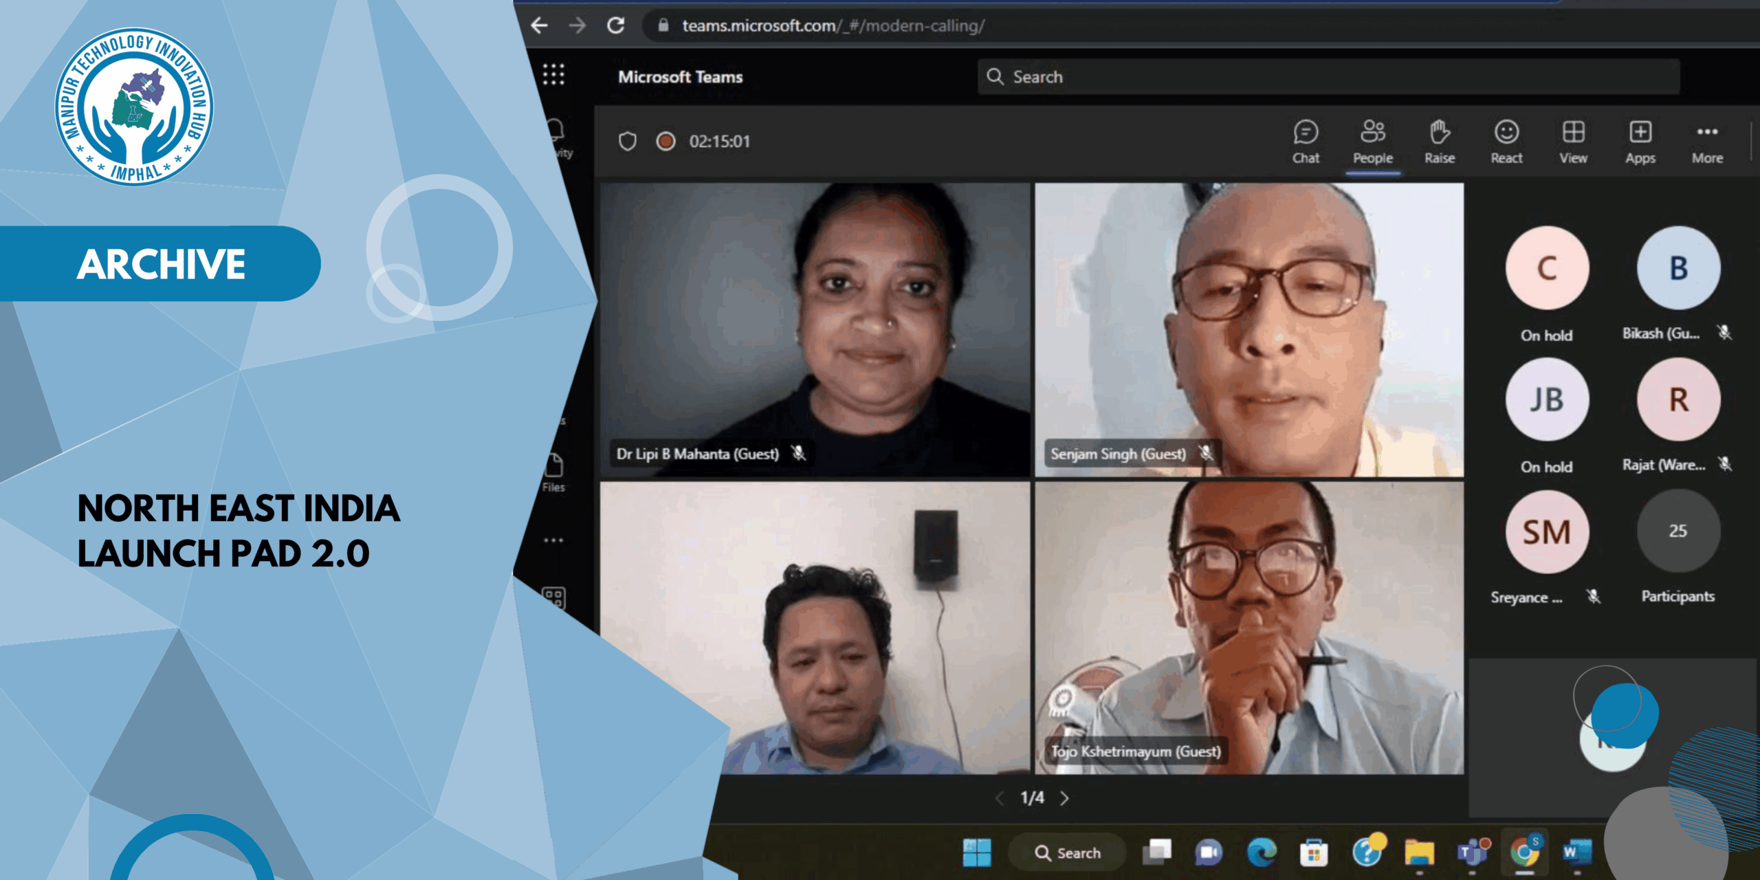Click the magnifier icon in Teams search
This screenshot has width=1760, height=880.
(995, 76)
